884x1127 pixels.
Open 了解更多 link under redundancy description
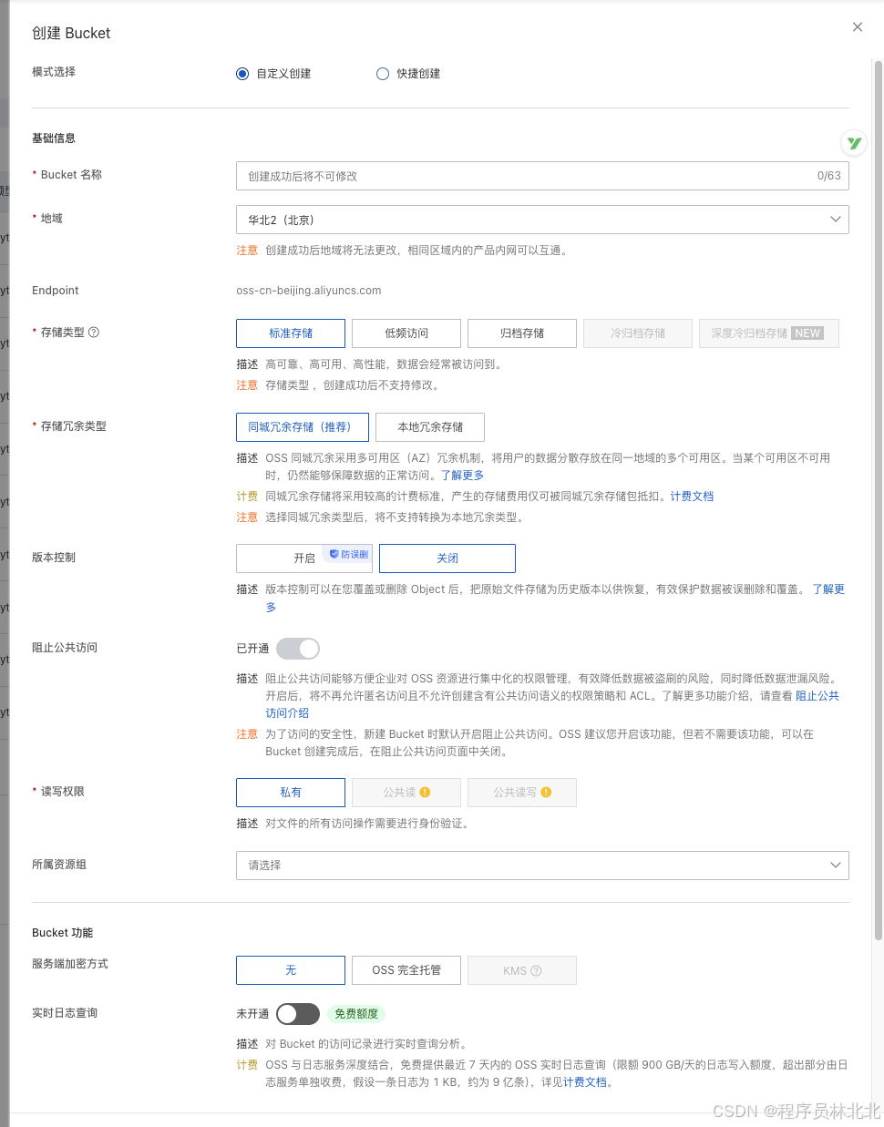tap(463, 476)
